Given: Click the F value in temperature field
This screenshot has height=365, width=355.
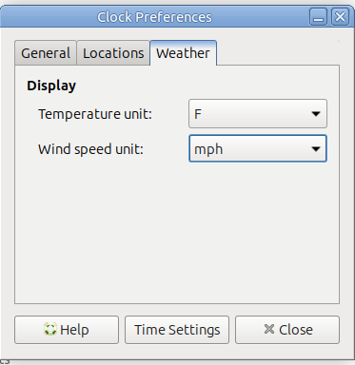Looking at the screenshot, I should [x=198, y=114].
